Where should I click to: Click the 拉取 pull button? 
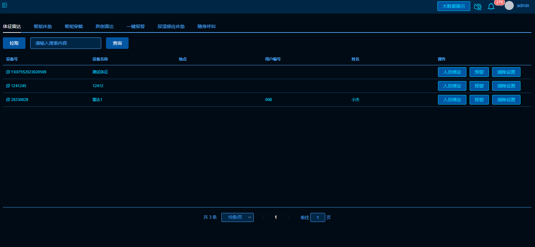coord(14,43)
